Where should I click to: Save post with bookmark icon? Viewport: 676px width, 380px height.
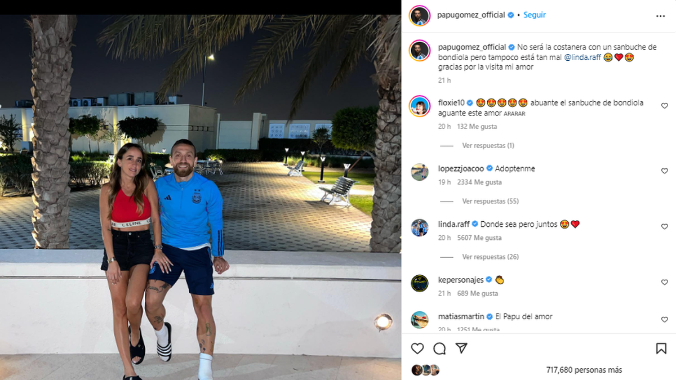(661, 348)
